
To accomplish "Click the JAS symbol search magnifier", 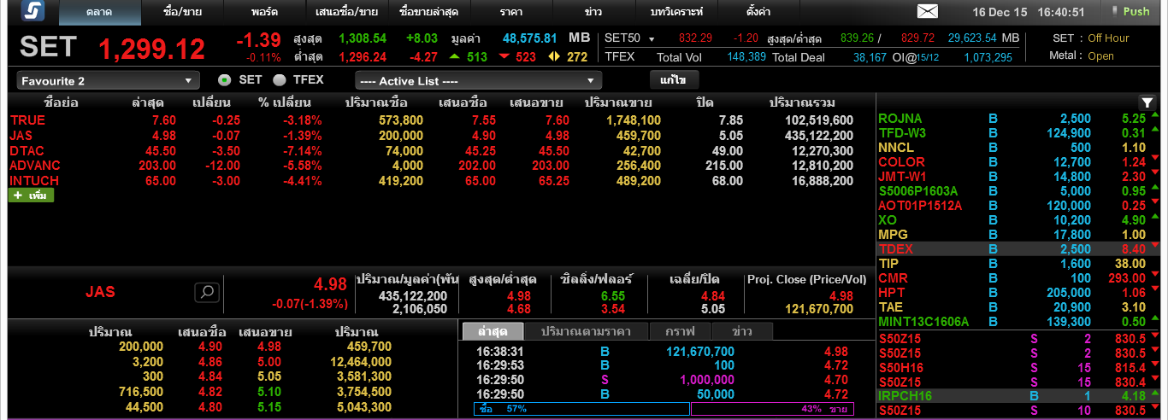I will click(206, 292).
